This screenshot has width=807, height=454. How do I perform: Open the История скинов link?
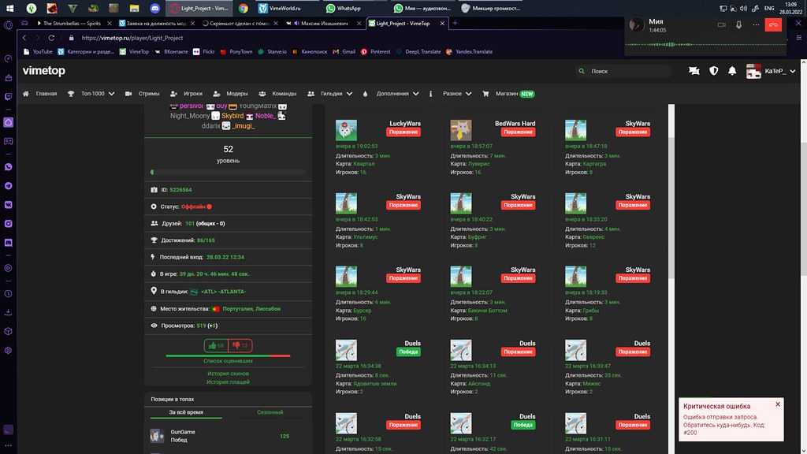click(x=228, y=373)
